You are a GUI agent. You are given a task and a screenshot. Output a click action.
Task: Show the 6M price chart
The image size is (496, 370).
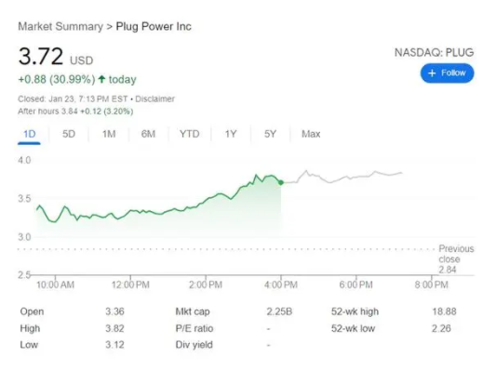(x=148, y=134)
